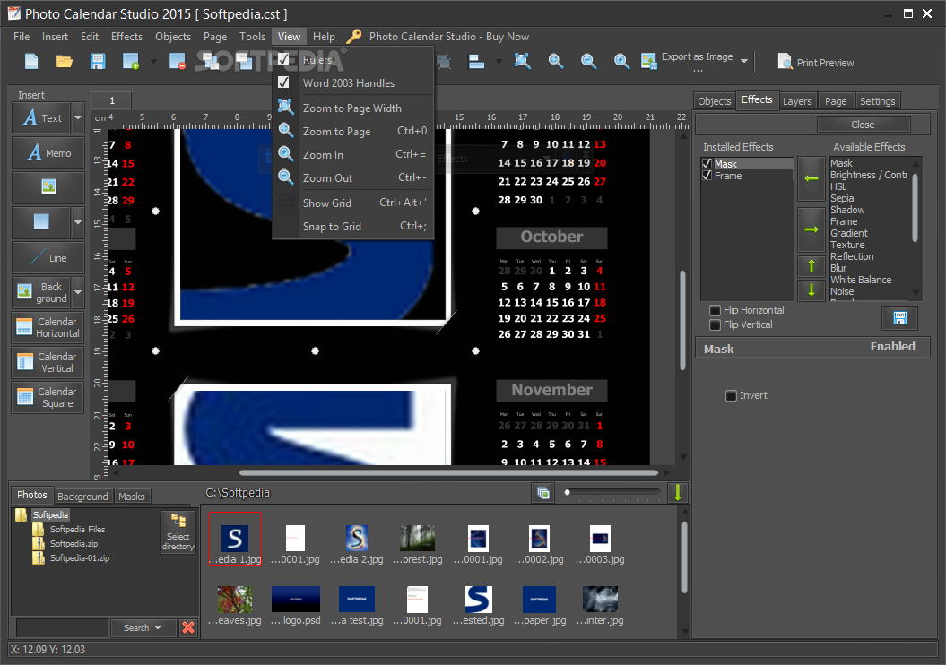Uncheck the installed Mask effect checkbox
The image size is (946, 665).
coord(707,164)
